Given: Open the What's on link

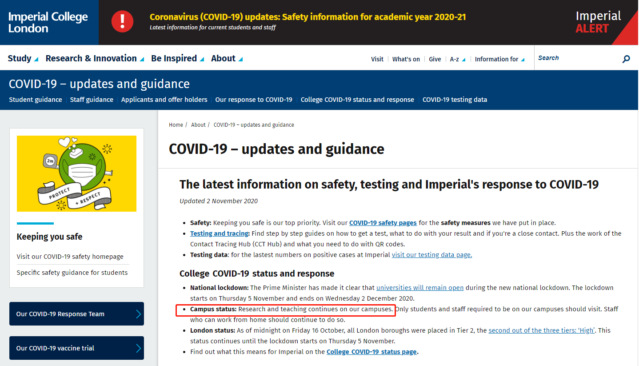Looking at the screenshot, I should (406, 59).
